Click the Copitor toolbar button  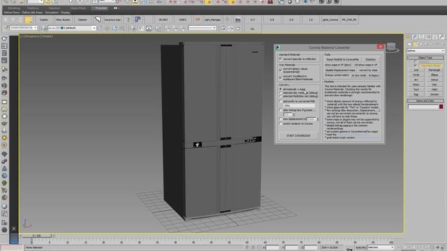(x=43, y=20)
